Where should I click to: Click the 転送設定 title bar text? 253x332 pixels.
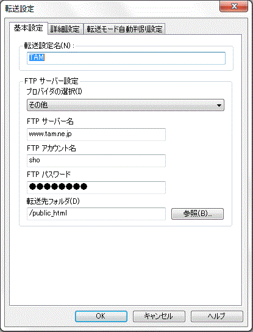(20, 9)
